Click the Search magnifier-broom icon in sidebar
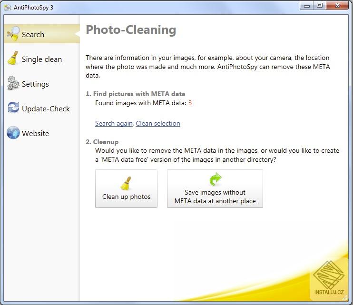Screen dimensions: 353x305 point(13,34)
